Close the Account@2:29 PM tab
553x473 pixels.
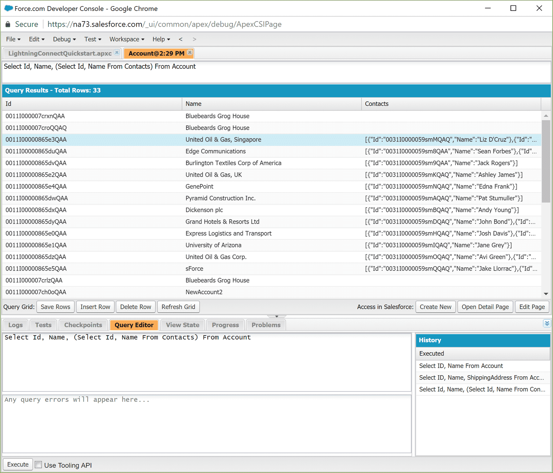190,52
